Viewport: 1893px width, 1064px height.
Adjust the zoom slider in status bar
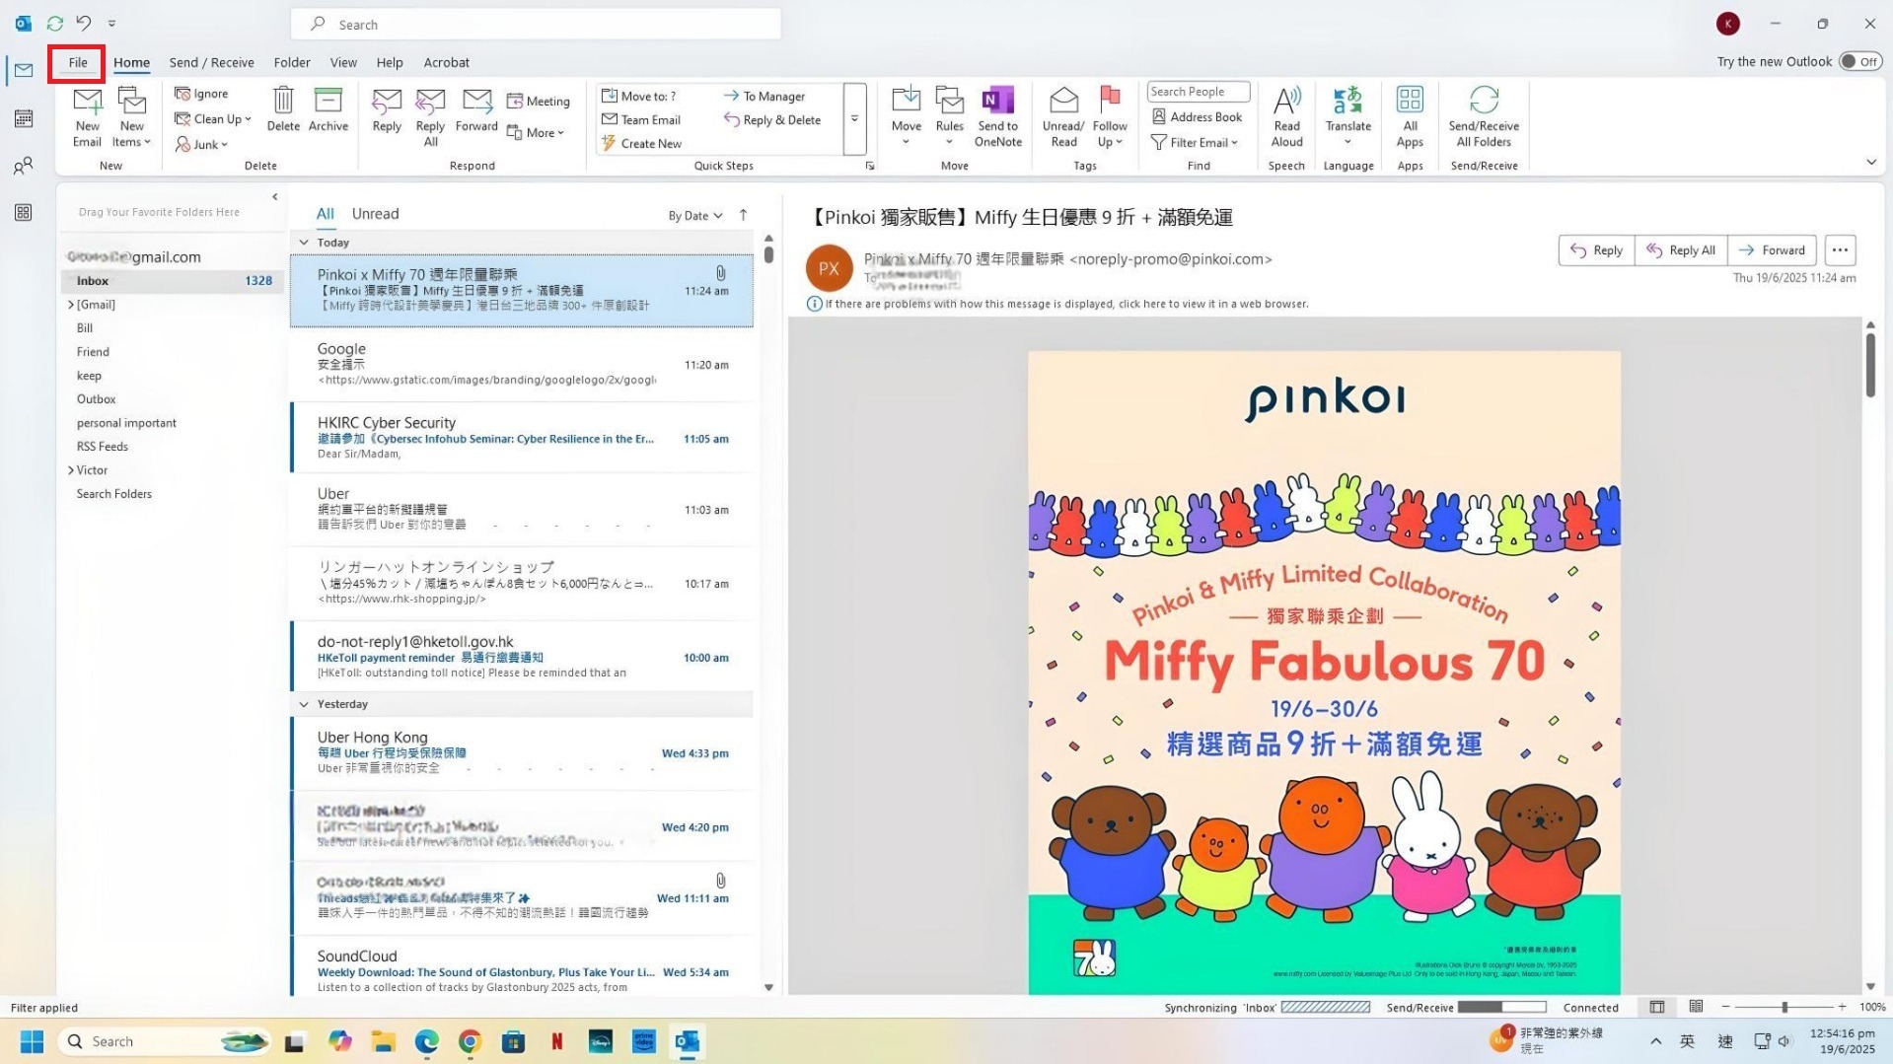(x=1784, y=1007)
